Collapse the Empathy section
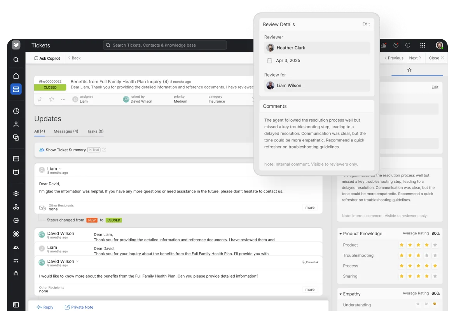Viewport: 454px width, 311px height. point(340,294)
